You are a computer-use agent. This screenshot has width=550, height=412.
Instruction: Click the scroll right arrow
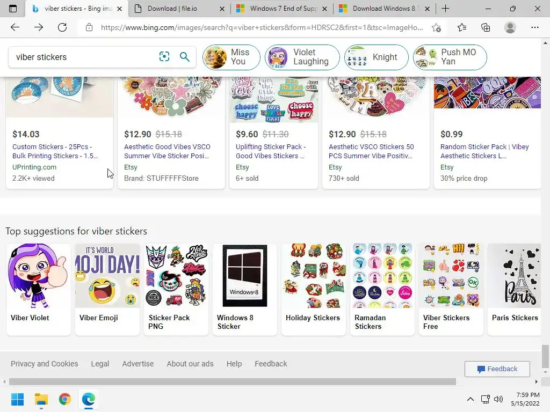click(537, 381)
